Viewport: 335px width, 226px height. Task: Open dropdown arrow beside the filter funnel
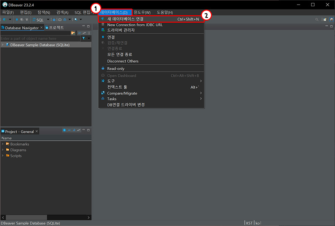pyautogui.click(x=89, y=38)
